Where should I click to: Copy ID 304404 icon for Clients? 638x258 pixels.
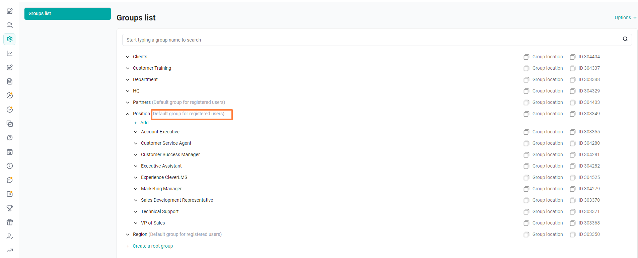coord(572,57)
